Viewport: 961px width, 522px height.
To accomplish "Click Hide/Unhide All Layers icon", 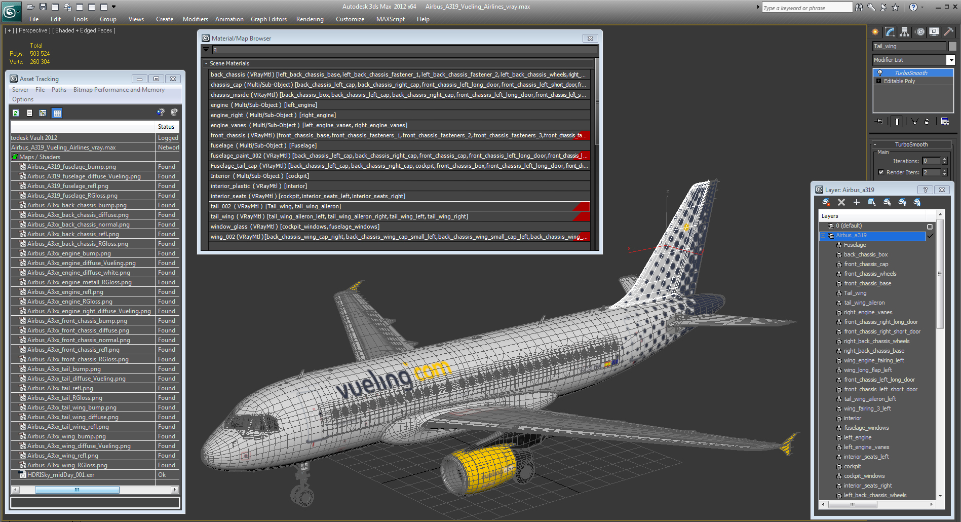I will [x=902, y=202].
